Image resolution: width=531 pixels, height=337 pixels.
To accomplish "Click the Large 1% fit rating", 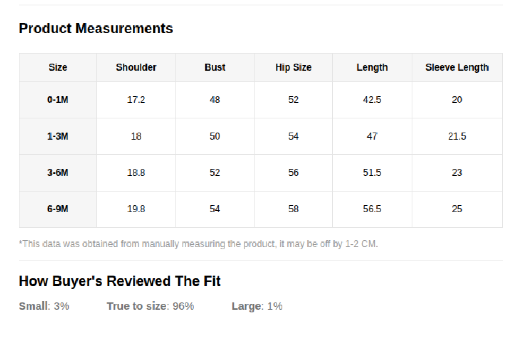I will click(257, 306).
